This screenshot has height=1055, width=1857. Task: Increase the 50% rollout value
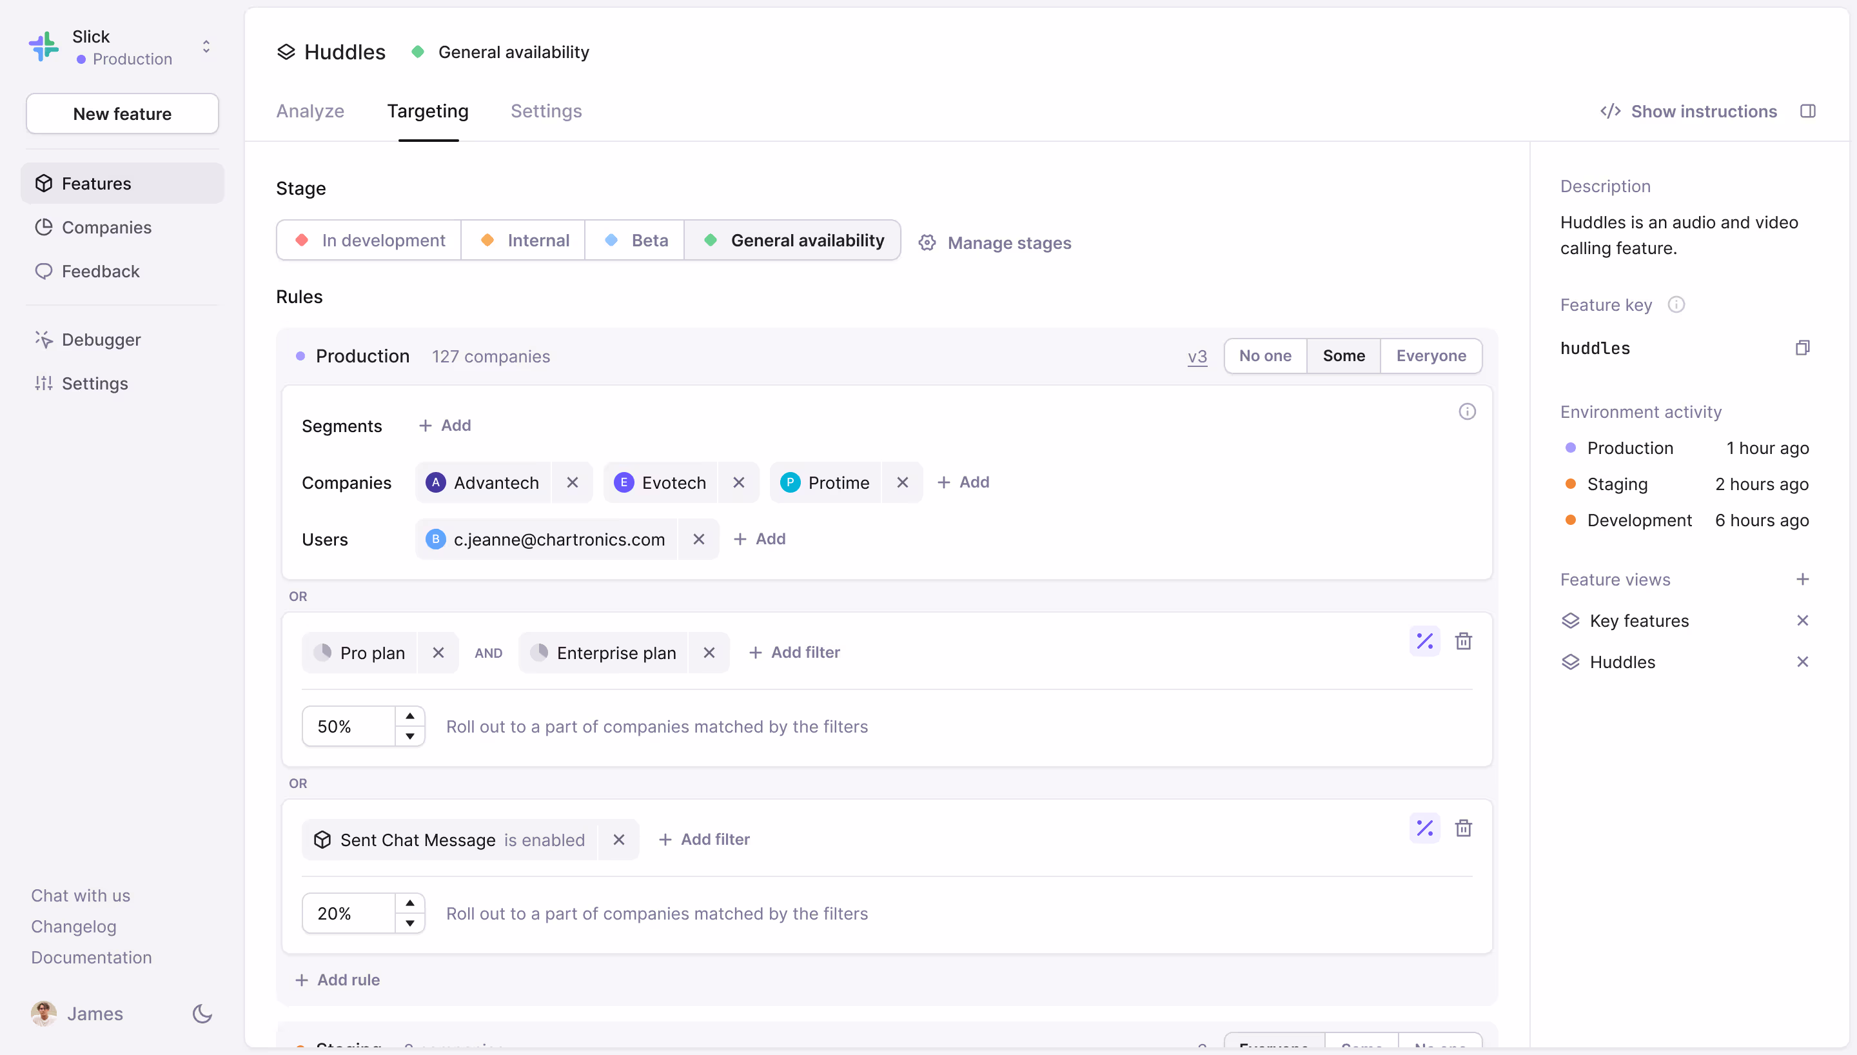(x=410, y=716)
